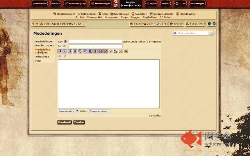Click the Insert signature button

(66, 111)
